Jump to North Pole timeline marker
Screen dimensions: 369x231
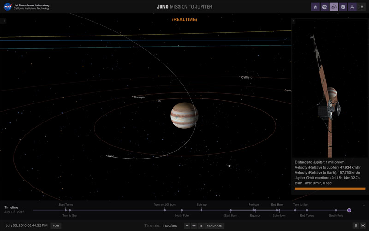click(x=182, y=210)
